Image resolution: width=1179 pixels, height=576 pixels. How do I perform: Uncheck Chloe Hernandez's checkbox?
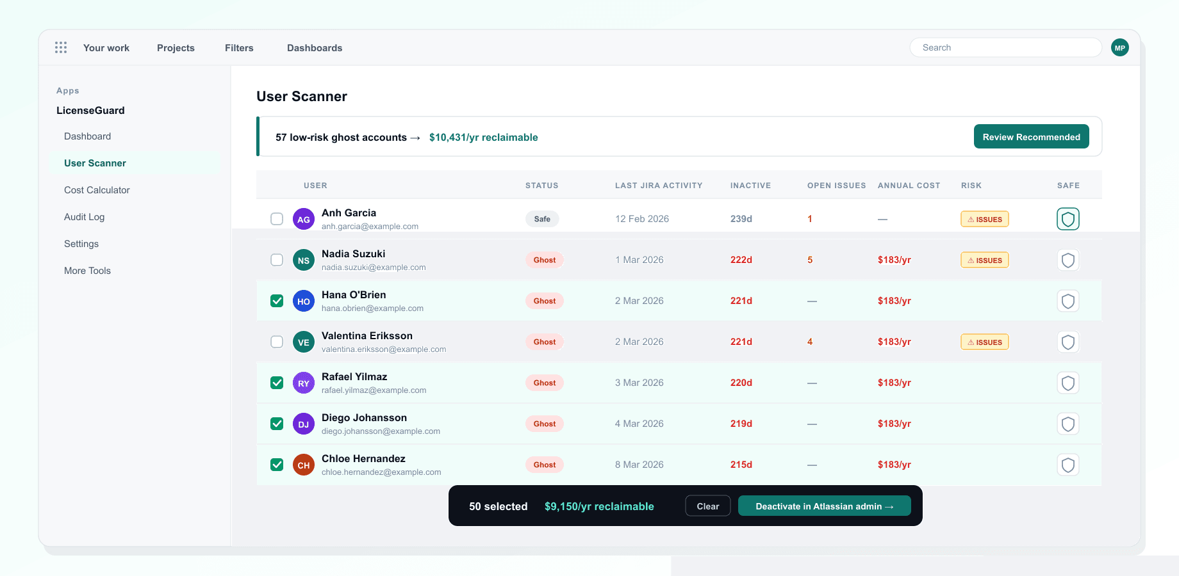click(x=277, y=465)
